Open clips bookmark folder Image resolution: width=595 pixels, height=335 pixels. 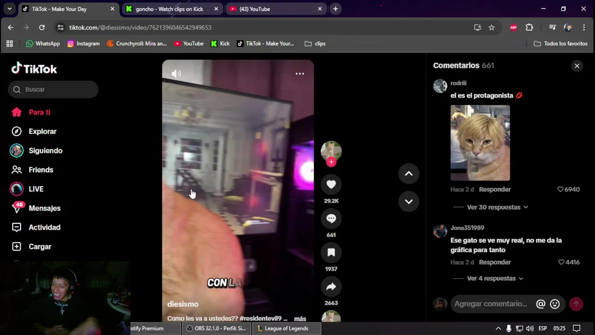[x=315, y=44]
